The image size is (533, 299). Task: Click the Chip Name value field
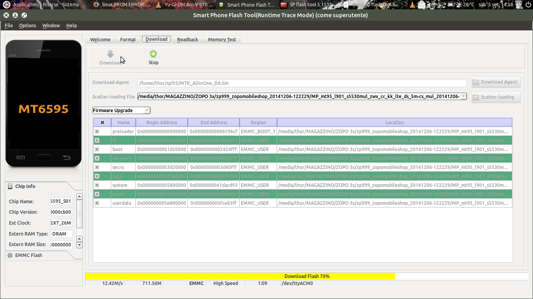[62, 201]
